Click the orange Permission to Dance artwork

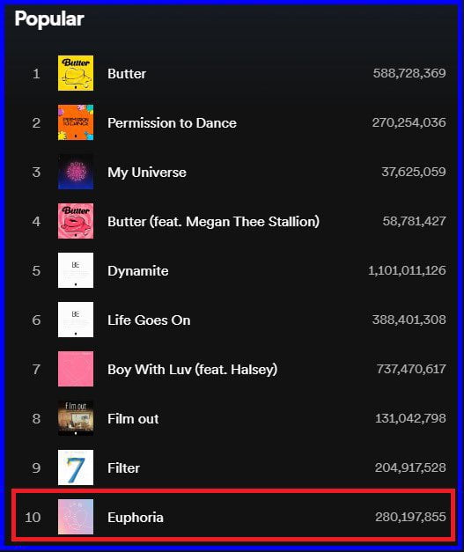[x=76, y=122]
